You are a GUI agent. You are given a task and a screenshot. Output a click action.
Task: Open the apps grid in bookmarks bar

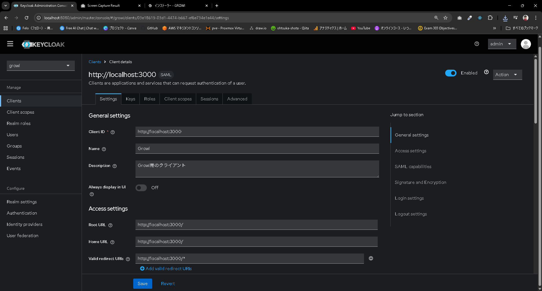[6, 28]
